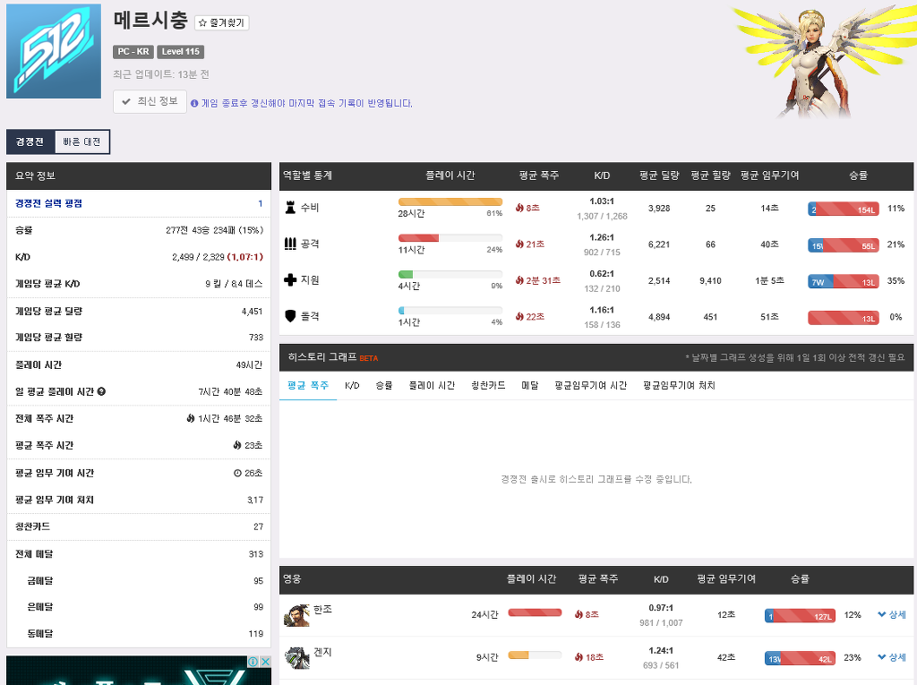Click the 한조 playtime bar
The image size is (917, 685).
click(535, 612)
